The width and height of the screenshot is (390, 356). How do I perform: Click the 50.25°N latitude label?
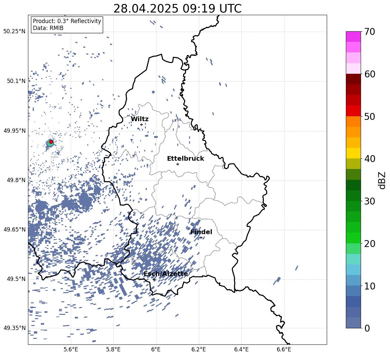pyautogui.click(x=14, y=32)
